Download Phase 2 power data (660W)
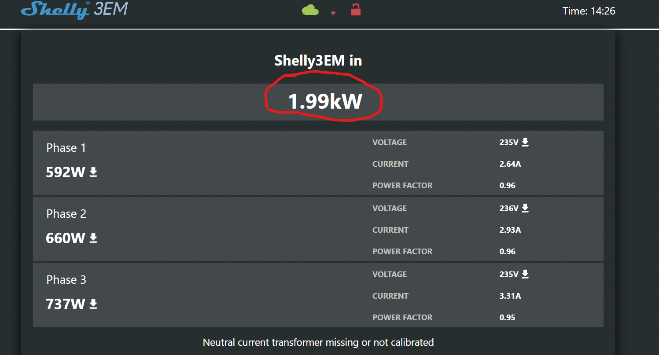Screen dimensions: 659x355 click(x=93, y=238)
